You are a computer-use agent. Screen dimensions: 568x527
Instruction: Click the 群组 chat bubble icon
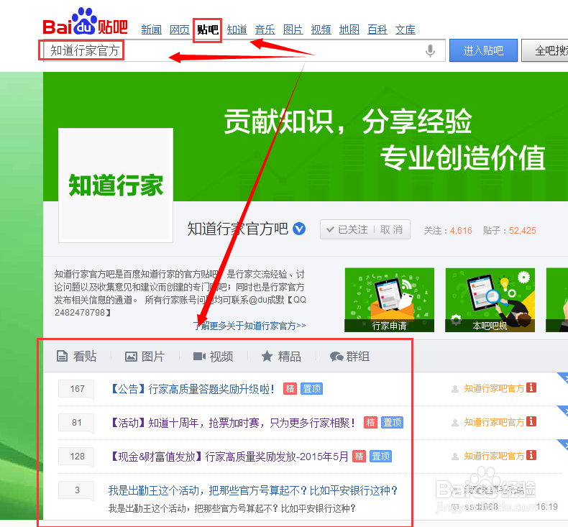click(336, 357)
